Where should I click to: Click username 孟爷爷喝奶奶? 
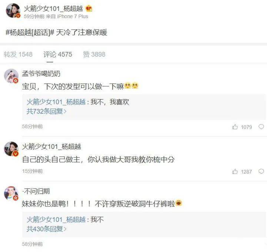coord(41,74)
